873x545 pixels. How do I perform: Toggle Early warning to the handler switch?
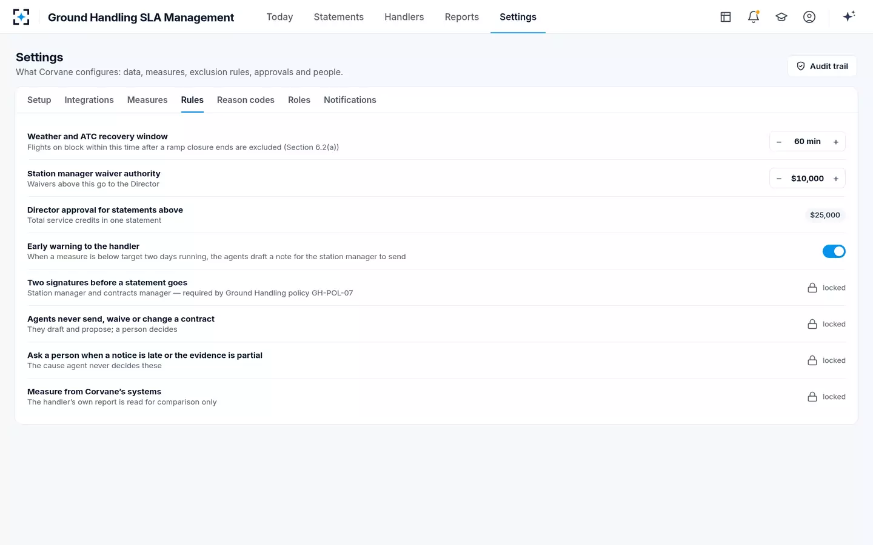coord(834,251)
